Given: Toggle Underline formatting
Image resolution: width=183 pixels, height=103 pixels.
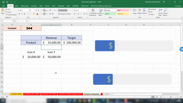Looking at the screenshot, I should point(24,14).
